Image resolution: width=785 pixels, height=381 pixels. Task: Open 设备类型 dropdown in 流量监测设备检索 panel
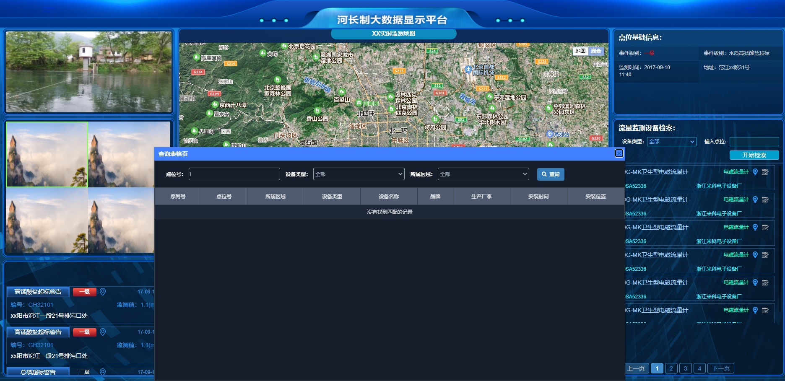tap(672, 142)
